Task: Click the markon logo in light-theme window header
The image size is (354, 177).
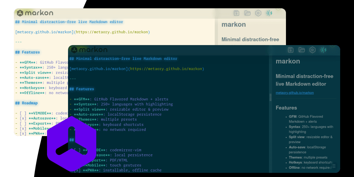Action: point(35,13)
